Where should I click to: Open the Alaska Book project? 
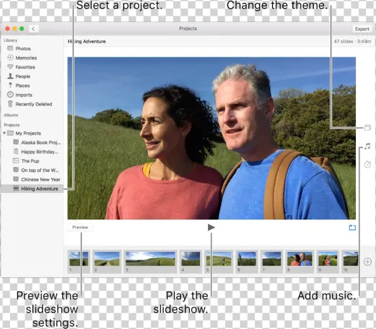tap(40, 142)
